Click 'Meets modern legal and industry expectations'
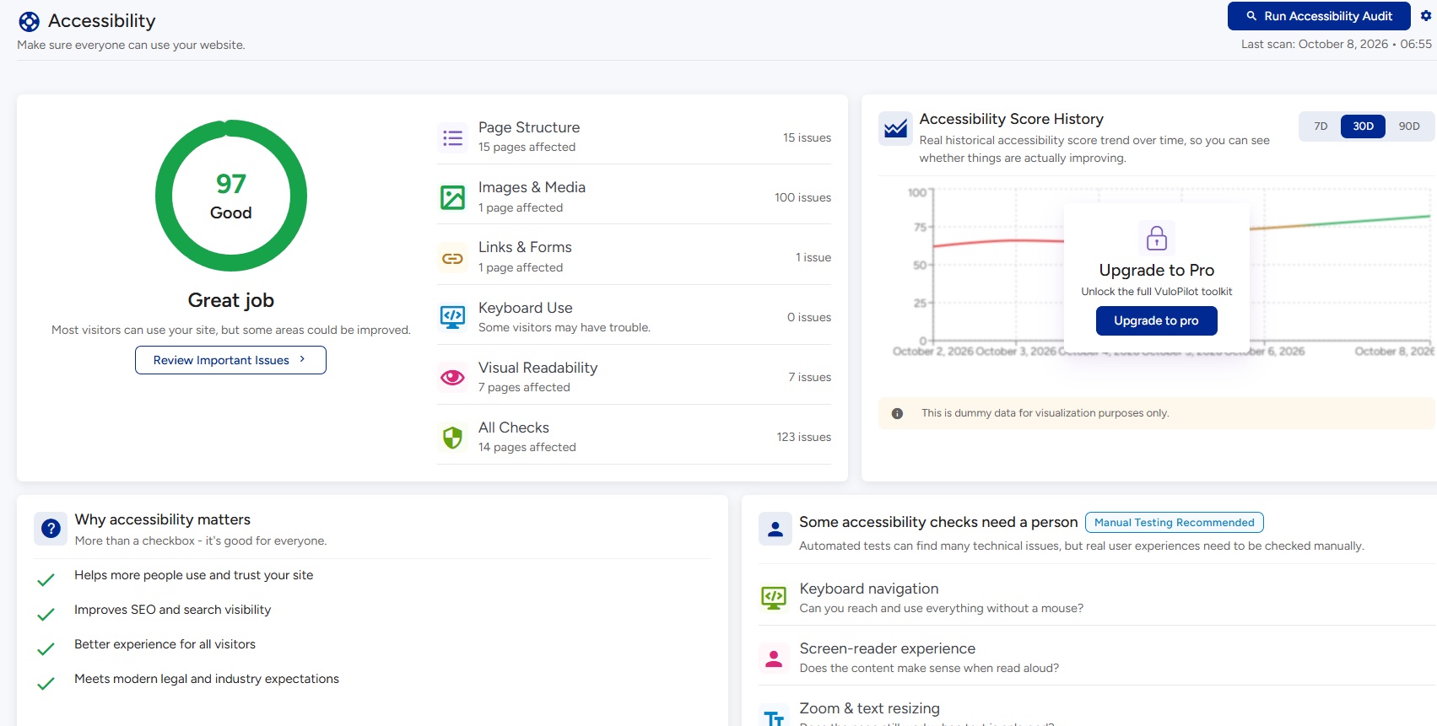 (x=207, y=679)
